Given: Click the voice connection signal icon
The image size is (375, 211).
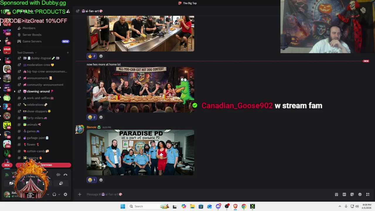Looking at the screenshot, I should point(7,175).
